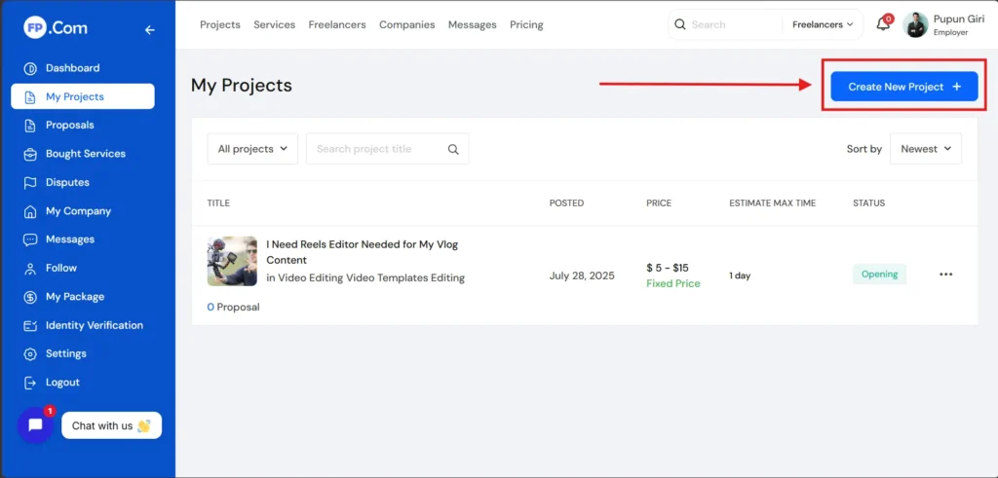Open the chat bubble widget

(x=35, y=425)
